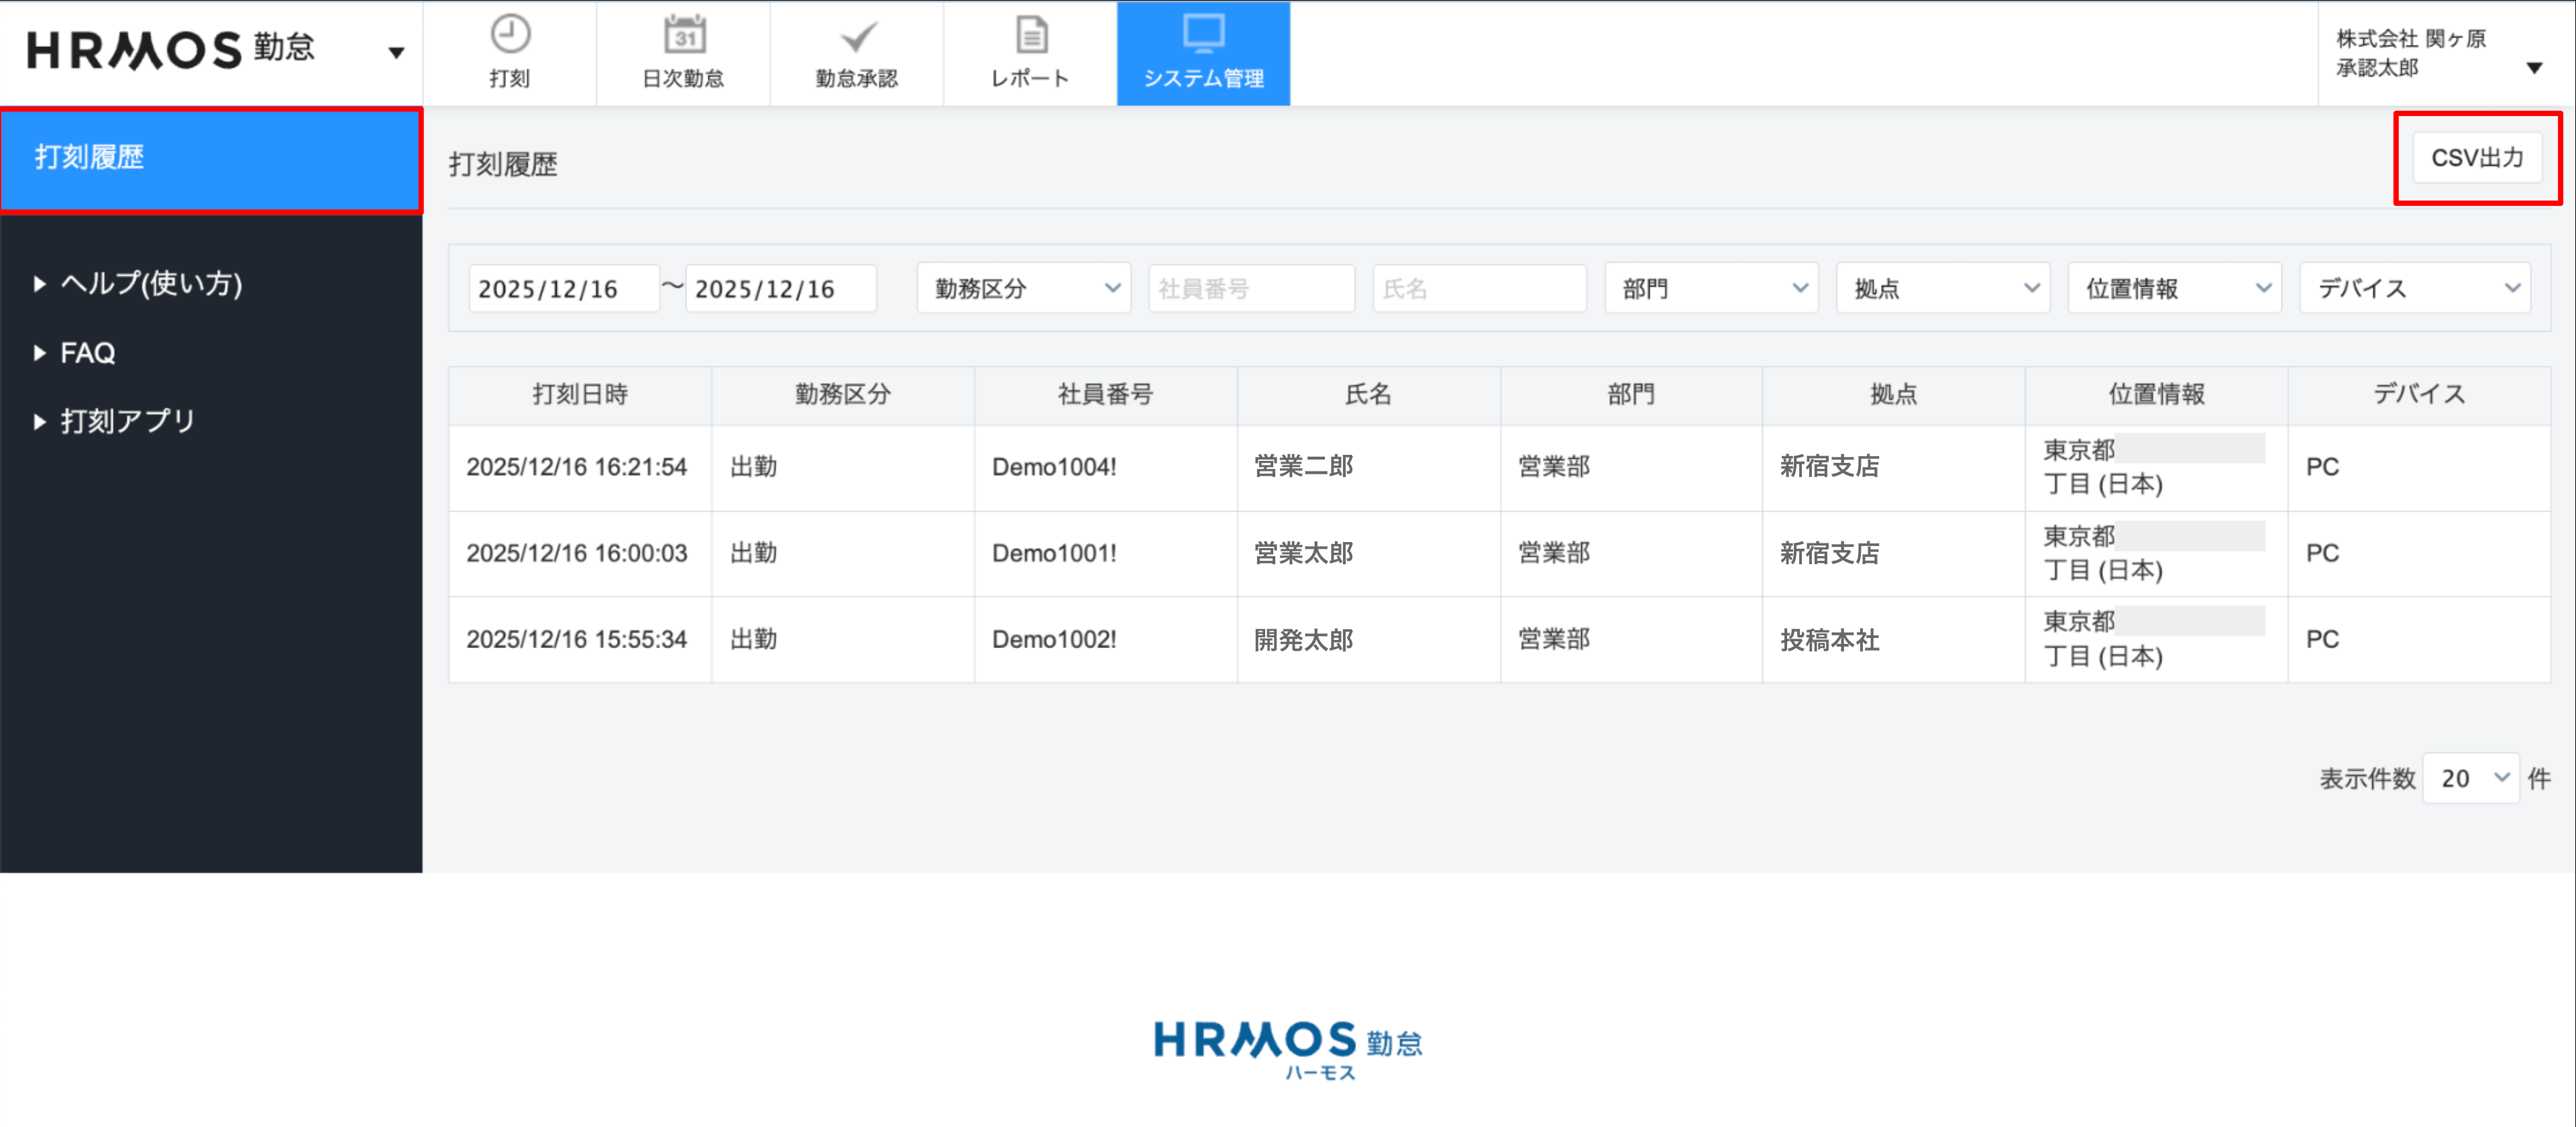Click the HRMOS 勤怠 header logo

click(x=171, y=49)
